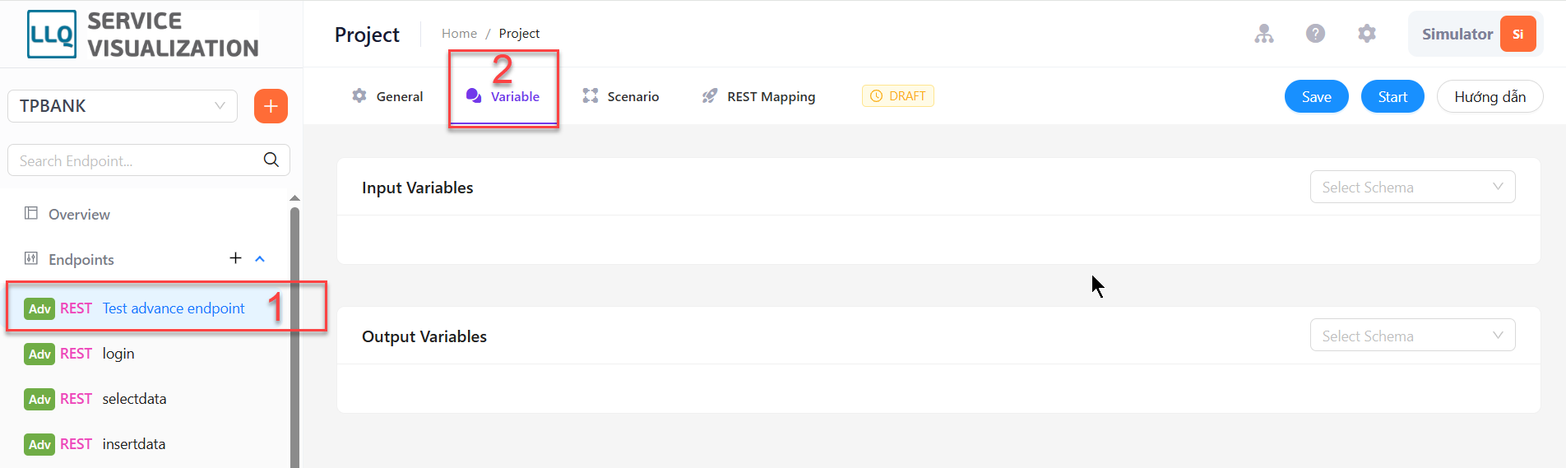Click the Hướng dẫn guide button
Image resolution: width=1566 pixels, height=468 pixels.
point(1490,96)
